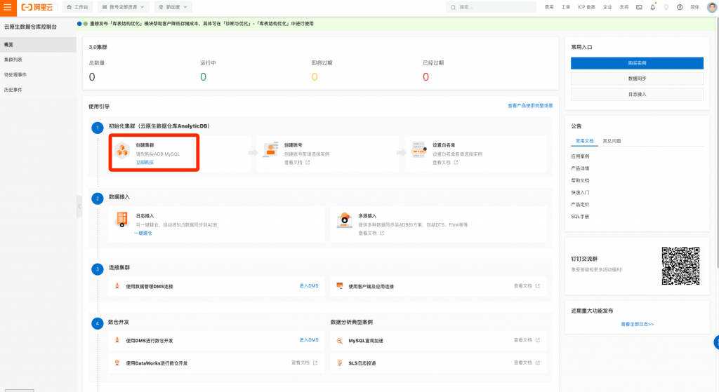Click the 简体 language switcher
Screen dimensions: 719x392
click(695, 7)
